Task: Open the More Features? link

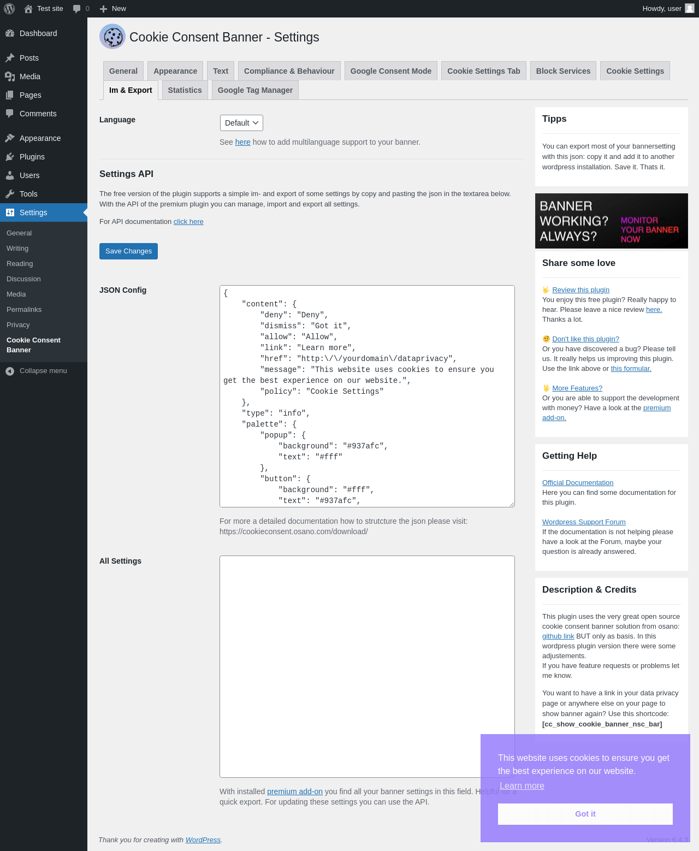Action: 577,388
